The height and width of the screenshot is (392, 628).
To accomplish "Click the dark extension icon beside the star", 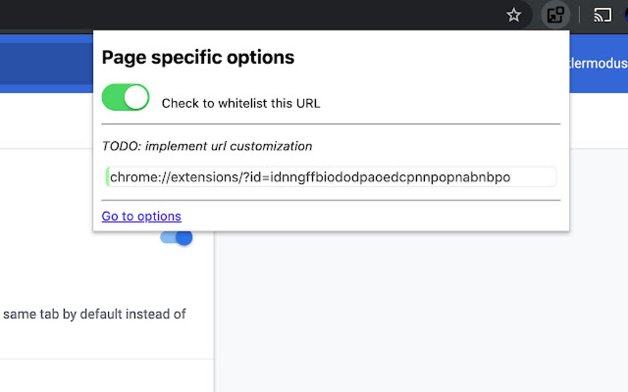I will (x=555, y=15).
